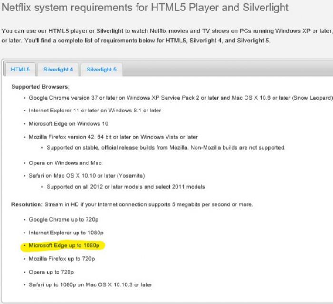333x304 pixels.
Task: Click 'Opera up to 720p'
Action: [51, 272]
